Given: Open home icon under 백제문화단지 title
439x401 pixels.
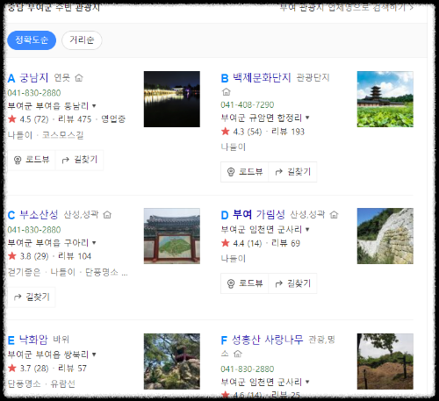Looking at the screenshot, I should [x=227, y=92].
